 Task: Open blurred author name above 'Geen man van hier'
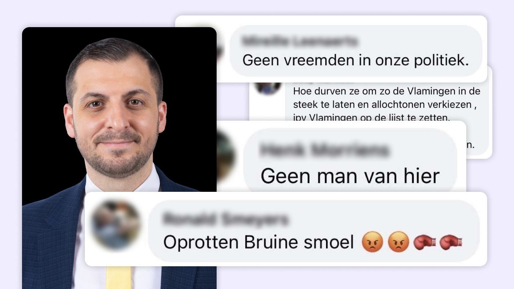pyautogui.click(x=324, y=150)
